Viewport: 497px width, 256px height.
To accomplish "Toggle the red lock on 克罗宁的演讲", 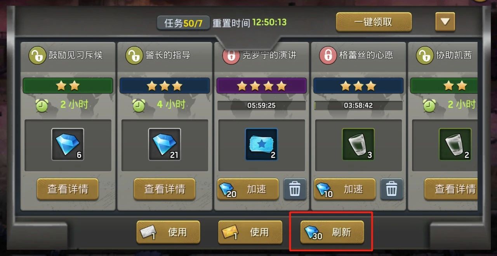I will (231, 55).
